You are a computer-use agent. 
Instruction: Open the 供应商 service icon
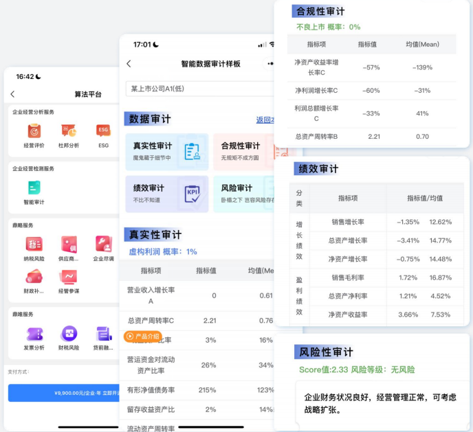tap(68, 245)
